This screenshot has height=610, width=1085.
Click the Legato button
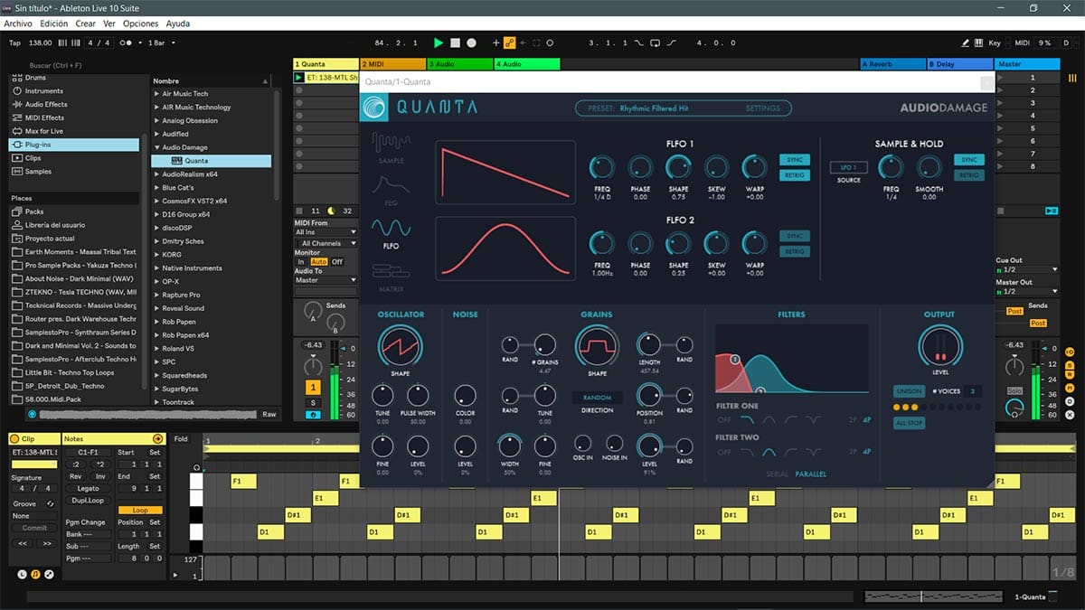[x=87, y=488]
